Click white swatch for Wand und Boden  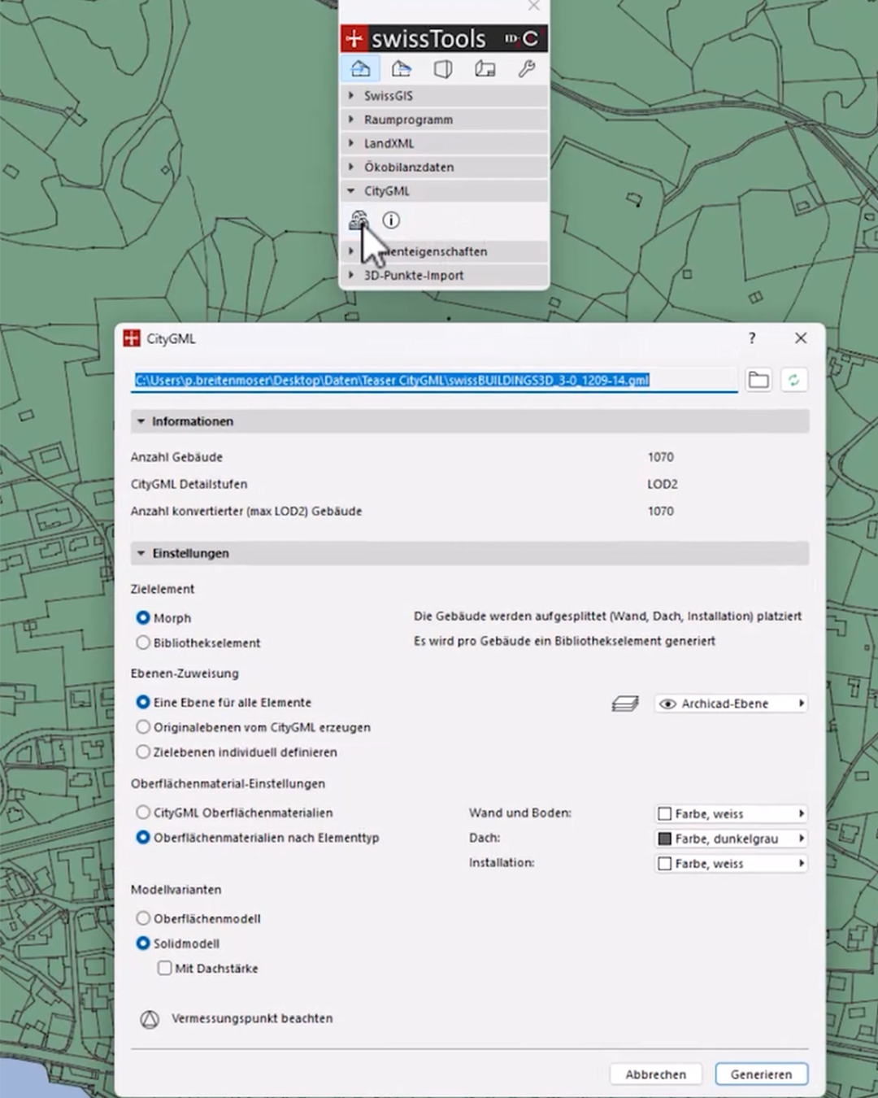coord(664,814)
